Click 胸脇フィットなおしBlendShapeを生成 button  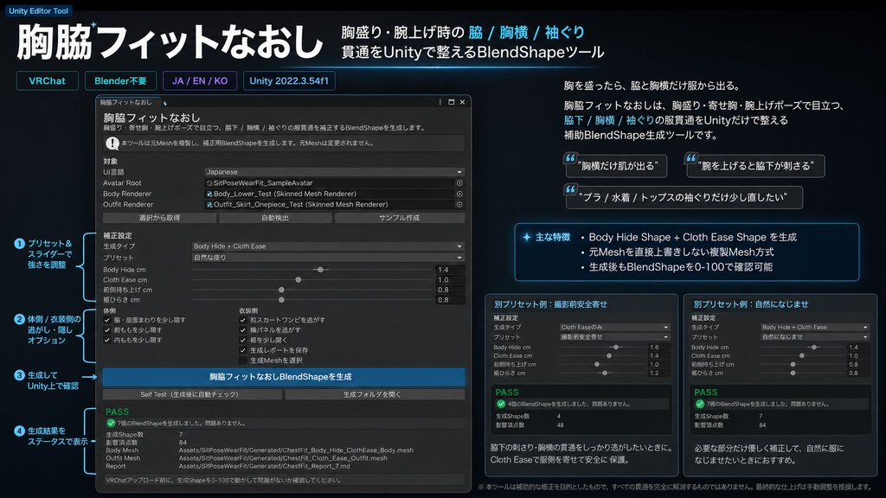click(284, 377)
